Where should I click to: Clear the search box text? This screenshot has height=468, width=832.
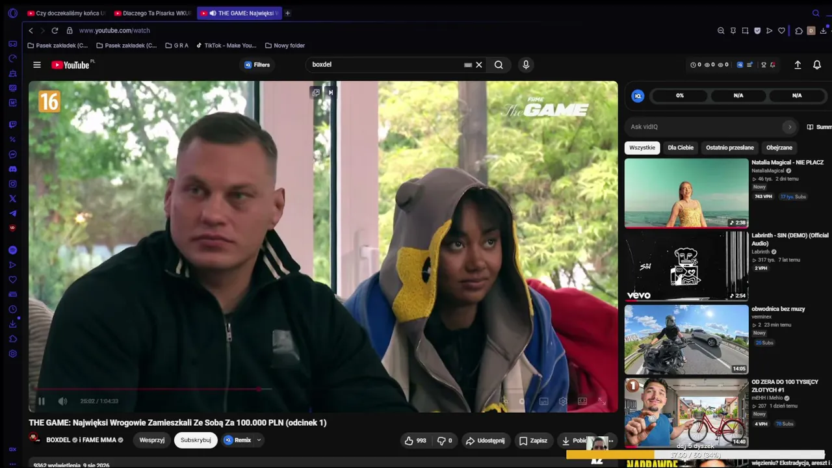479,65
